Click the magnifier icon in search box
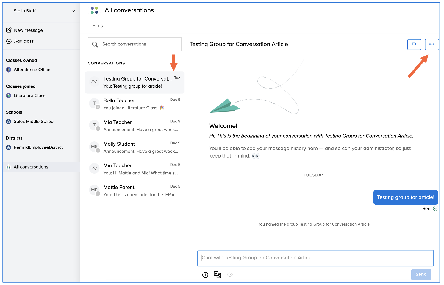The height and width of the screenshot is (285, 444). click(95, 44)
